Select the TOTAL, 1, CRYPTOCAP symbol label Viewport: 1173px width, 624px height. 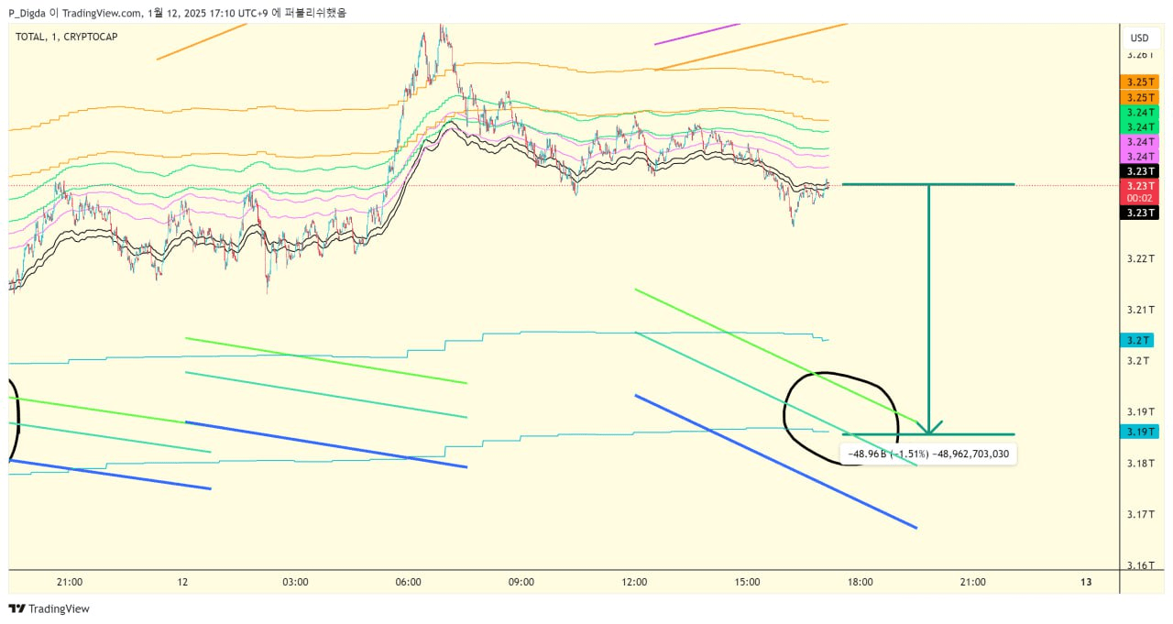[x=67, y=37]
